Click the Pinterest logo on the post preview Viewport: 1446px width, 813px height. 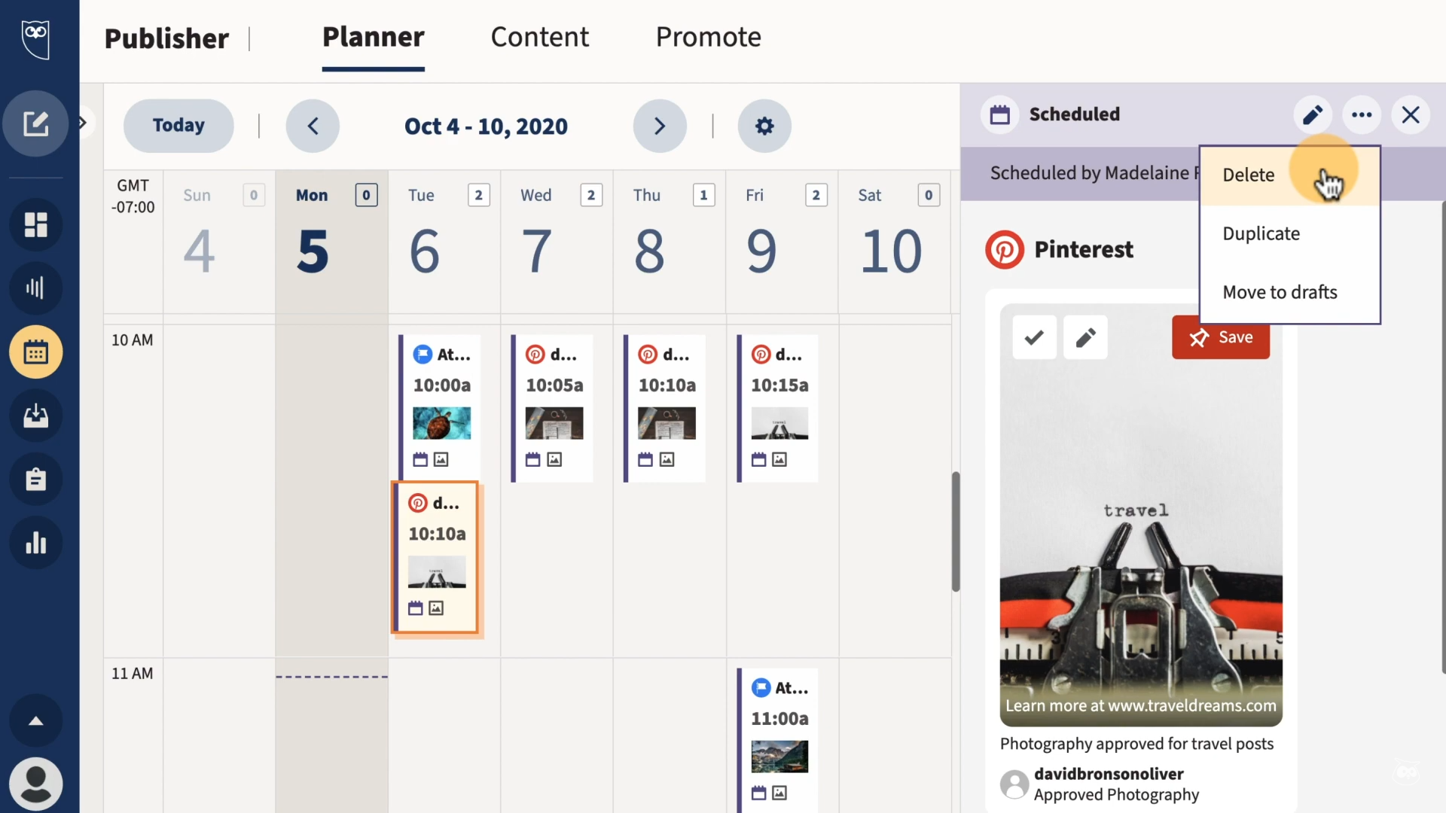1005,249
